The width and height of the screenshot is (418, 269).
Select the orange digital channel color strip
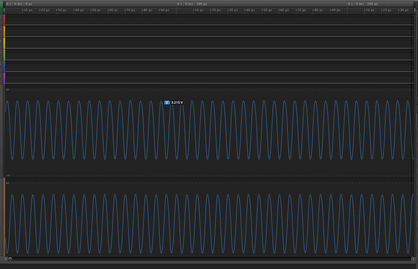coord(4,31)
